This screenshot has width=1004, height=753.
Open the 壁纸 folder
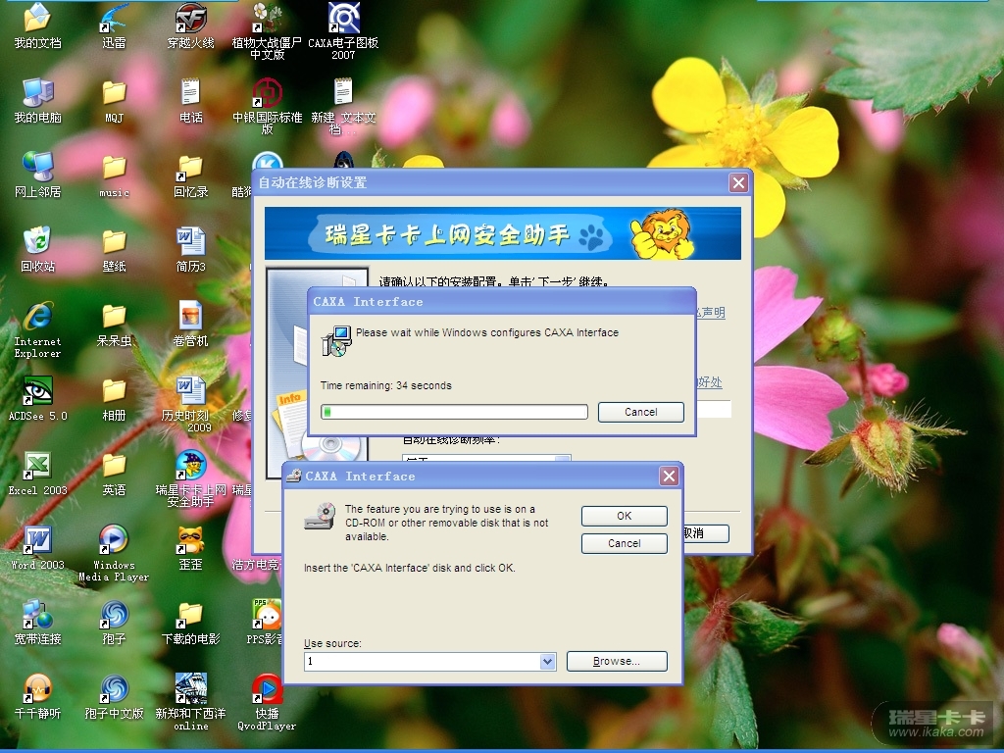tap(114, 249)
